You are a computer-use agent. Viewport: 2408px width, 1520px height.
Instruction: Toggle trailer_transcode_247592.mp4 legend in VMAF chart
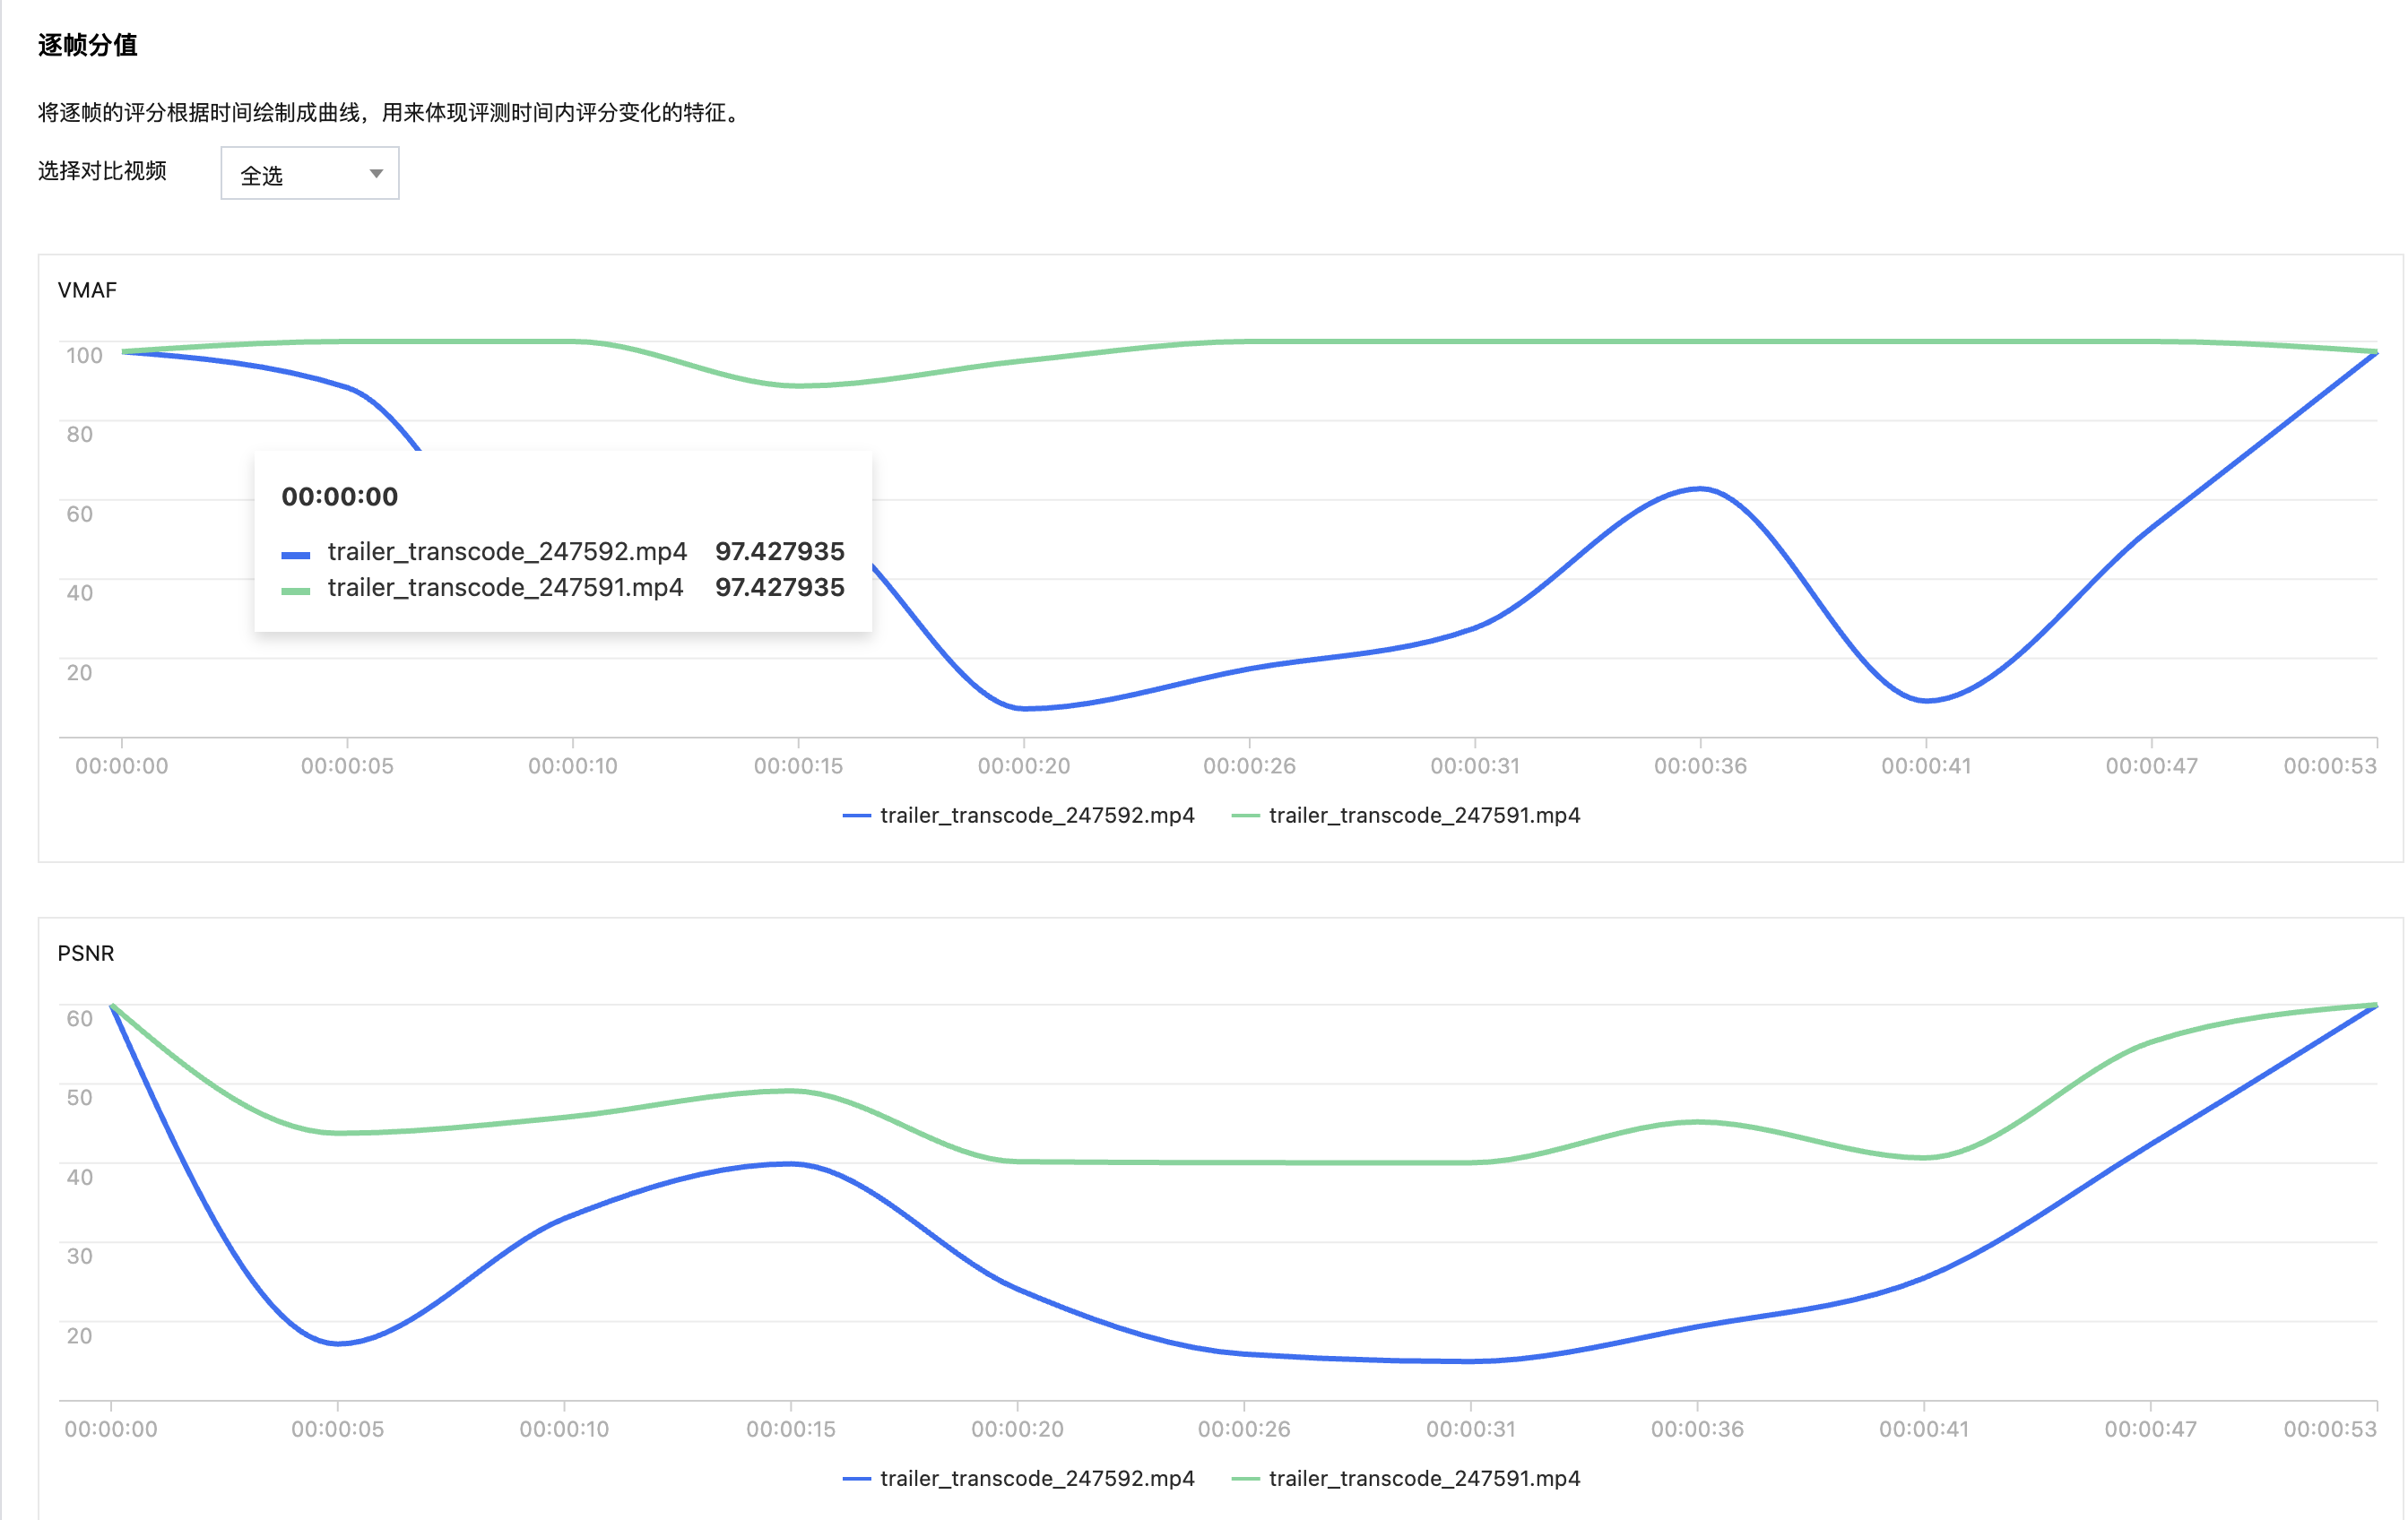(x=1036, y=815)
